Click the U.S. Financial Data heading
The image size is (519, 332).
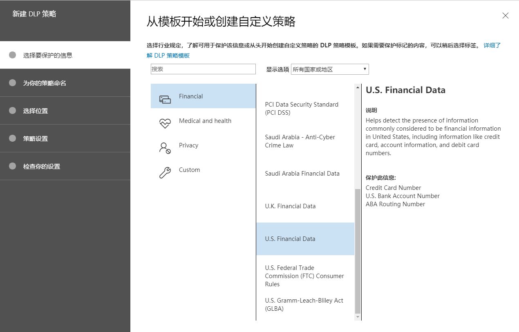[x=405, y=90]
